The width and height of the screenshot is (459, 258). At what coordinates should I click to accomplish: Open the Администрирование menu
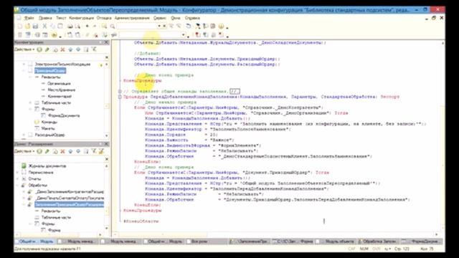(x=132, y=18)
